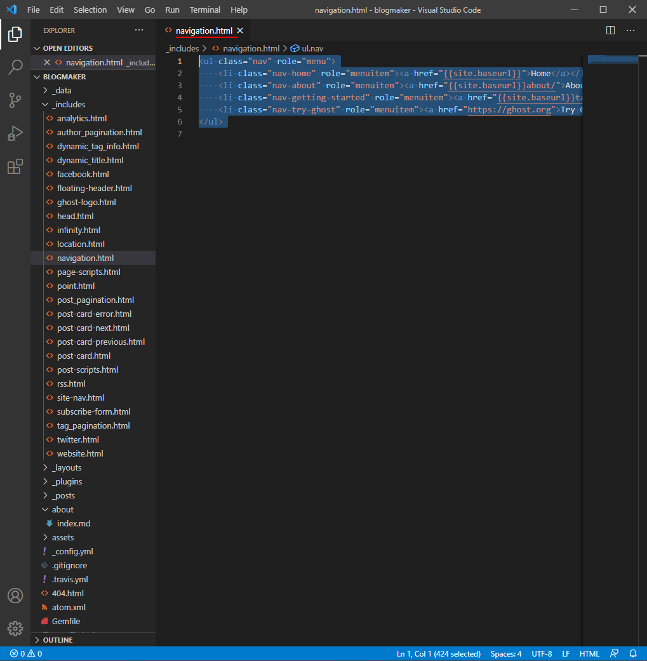Select the navigation.html editor tab
647x661 pixels.
coord(204,30)
